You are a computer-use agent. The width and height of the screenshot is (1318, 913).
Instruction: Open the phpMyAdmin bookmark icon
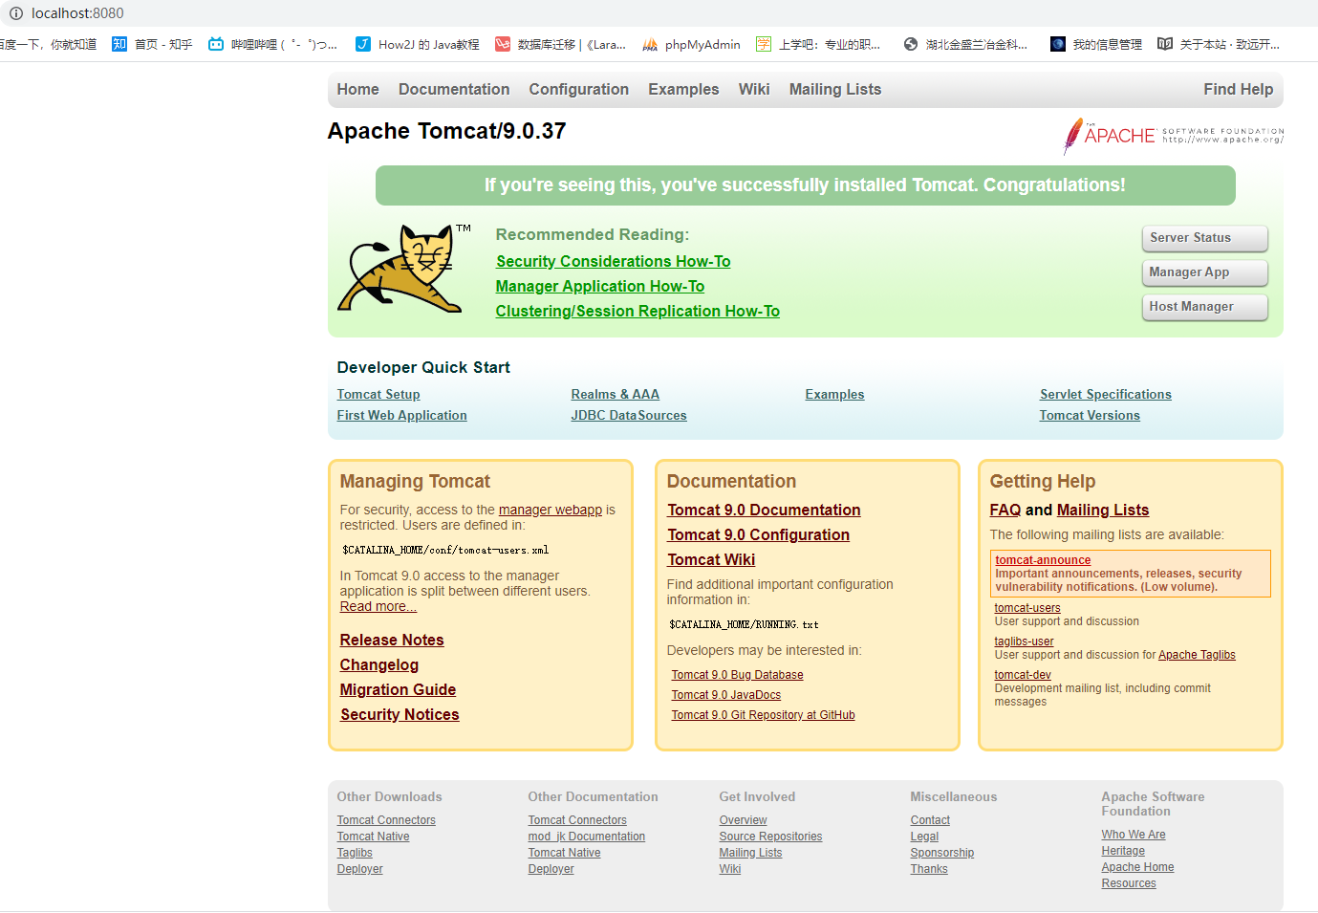[x=650, y=44]
